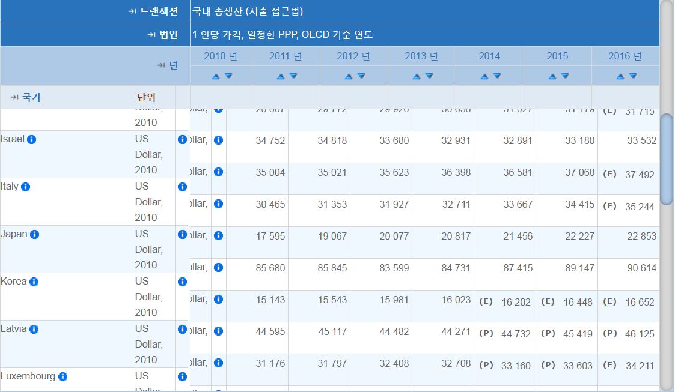Open the 2012 년 column header link

353,56
